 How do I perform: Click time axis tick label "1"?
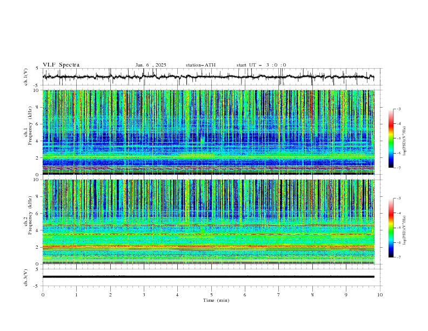[76, 295]
